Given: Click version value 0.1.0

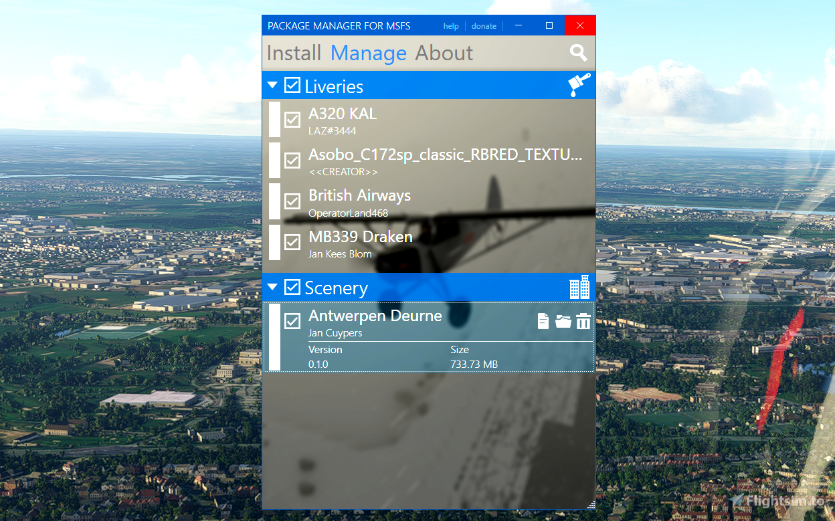Looking at the screenshot, I should tap(318, 364).
